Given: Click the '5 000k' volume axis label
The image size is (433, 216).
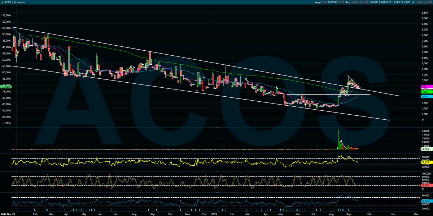Looking at the screenshot, I should point(425,131).
